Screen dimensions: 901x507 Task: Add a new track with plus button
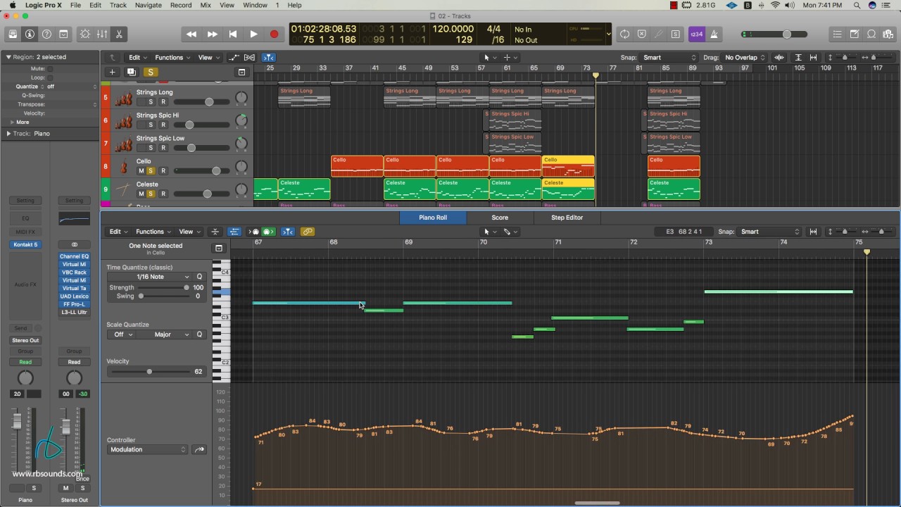point(112,72)
